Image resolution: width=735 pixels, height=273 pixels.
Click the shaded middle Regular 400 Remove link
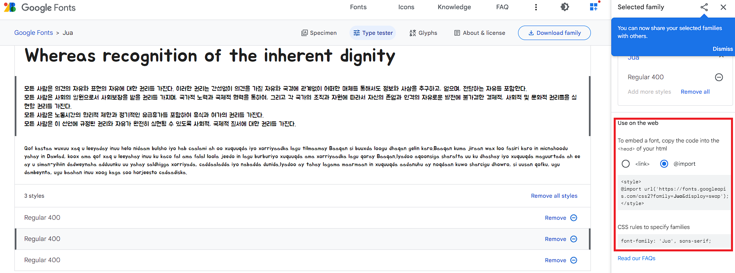(555, 239)
